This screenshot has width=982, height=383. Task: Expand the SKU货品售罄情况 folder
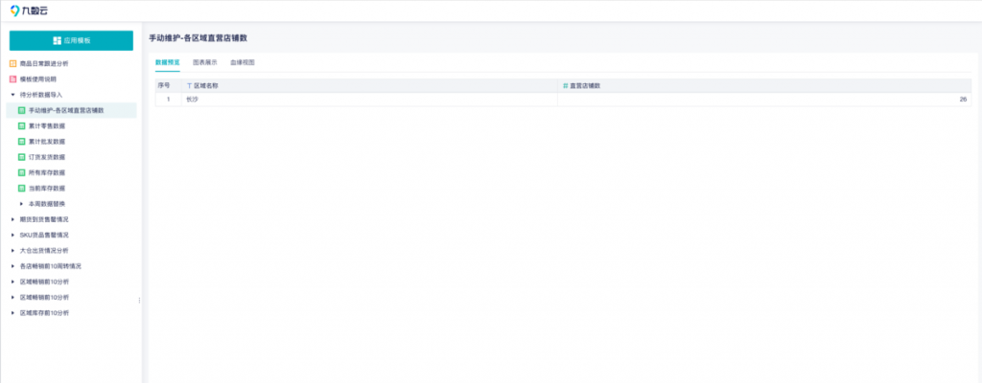12,235
